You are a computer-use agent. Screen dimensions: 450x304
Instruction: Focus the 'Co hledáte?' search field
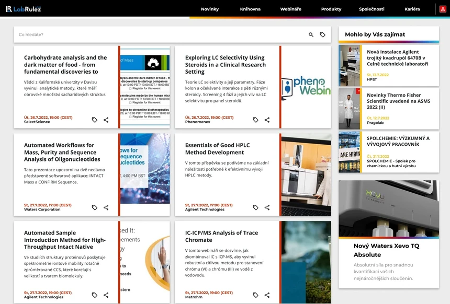161,34
